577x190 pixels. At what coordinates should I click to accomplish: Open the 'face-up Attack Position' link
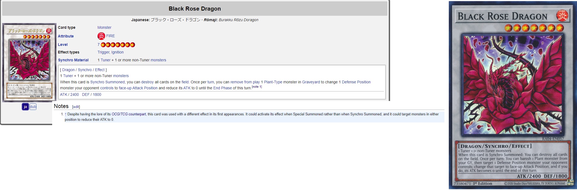pos(138,88)
